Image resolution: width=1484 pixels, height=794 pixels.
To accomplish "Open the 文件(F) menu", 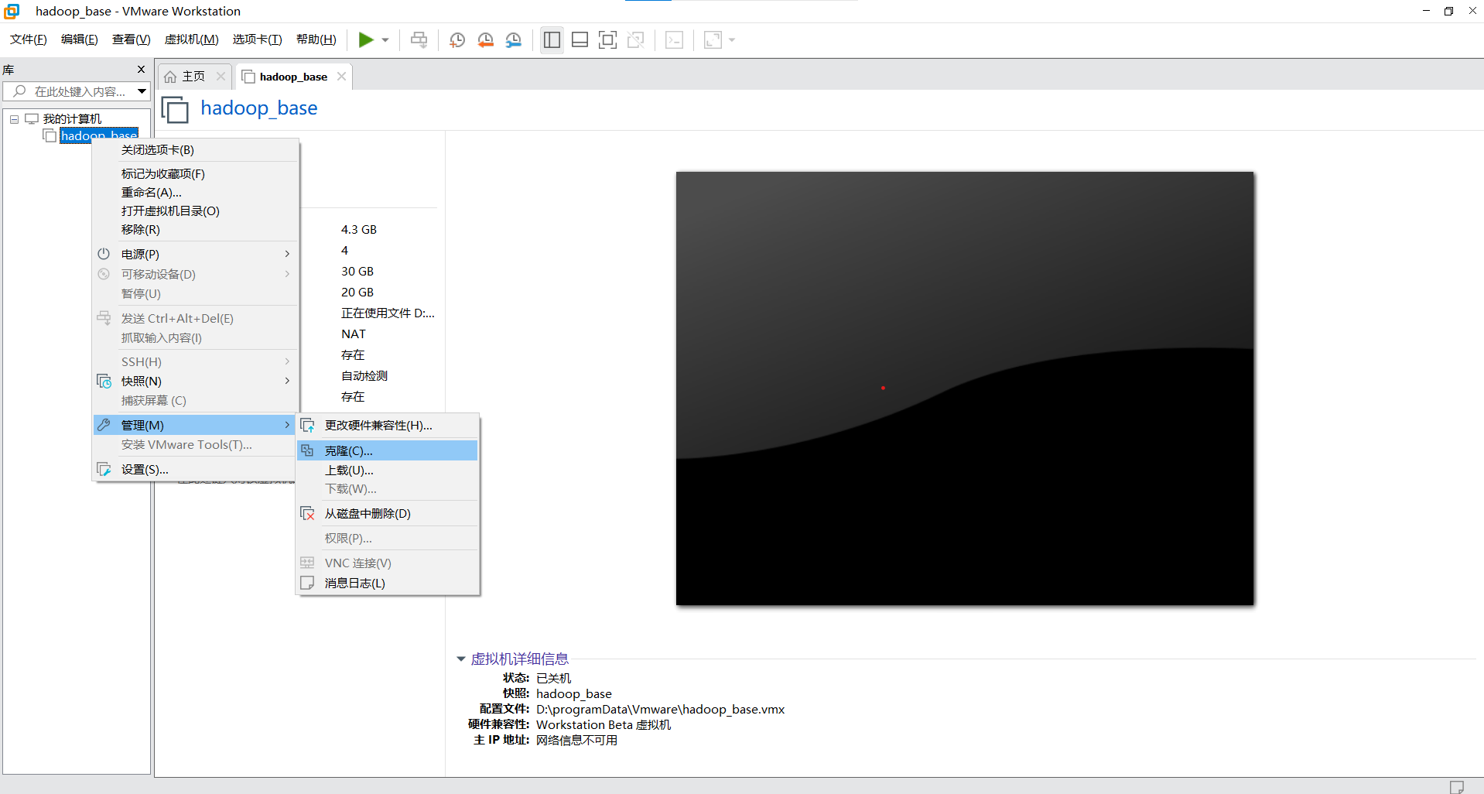I will coord(29,39).
